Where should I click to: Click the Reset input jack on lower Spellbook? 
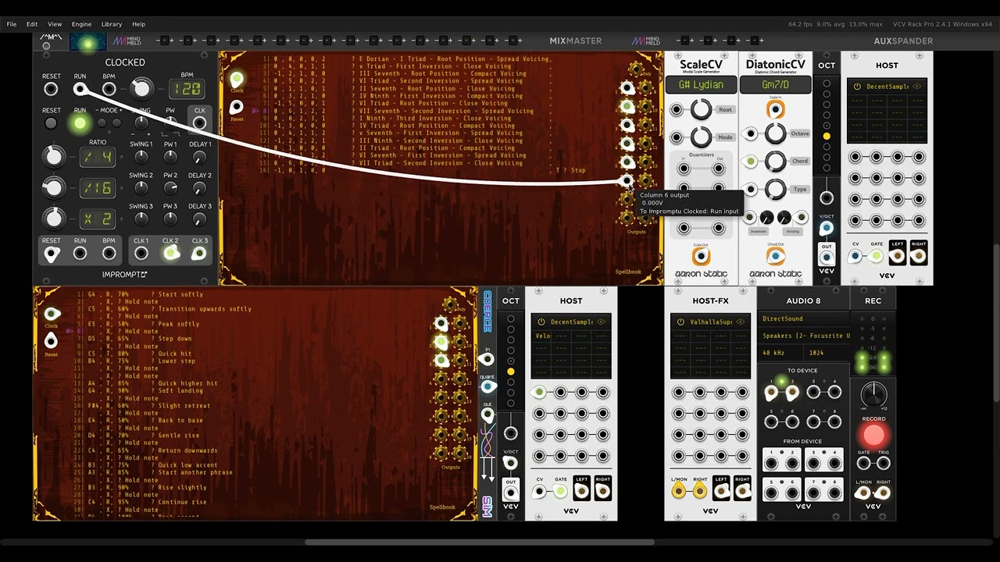(x=51, y=342)
